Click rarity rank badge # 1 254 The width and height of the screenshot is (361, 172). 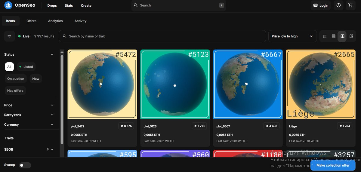tap(345, 126)
